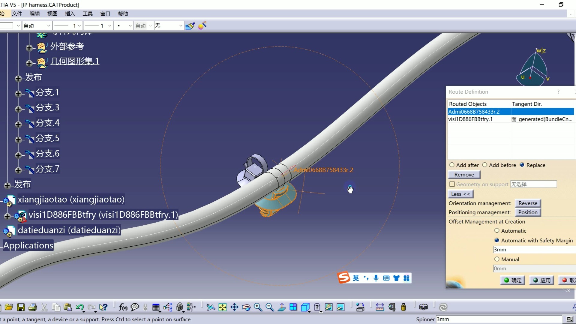Open the 视图 menu
This screenshot has width=576, height=324.
(x=52, y=13)
